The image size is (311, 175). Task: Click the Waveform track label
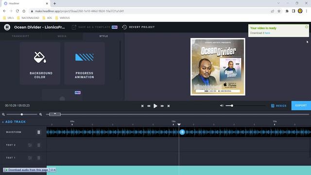click(14, 132)
